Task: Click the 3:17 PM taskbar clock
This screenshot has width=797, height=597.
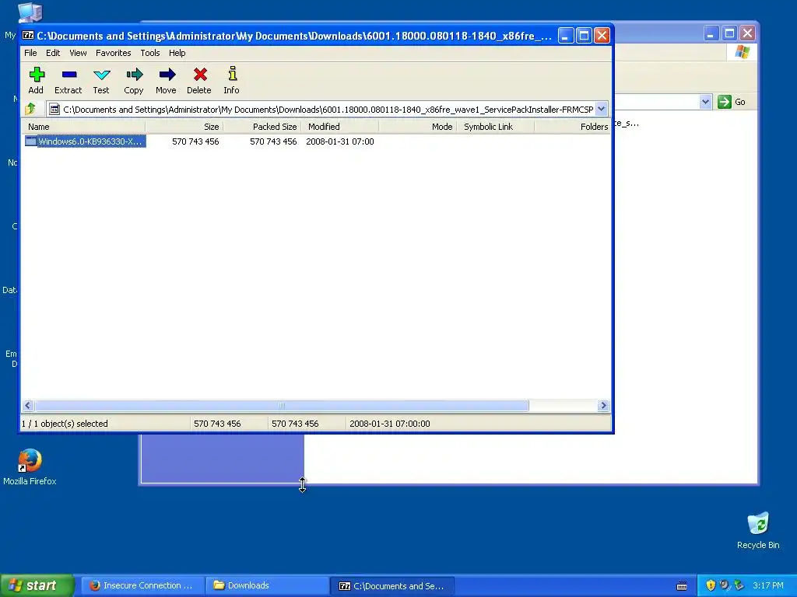Action: [768, 585]
